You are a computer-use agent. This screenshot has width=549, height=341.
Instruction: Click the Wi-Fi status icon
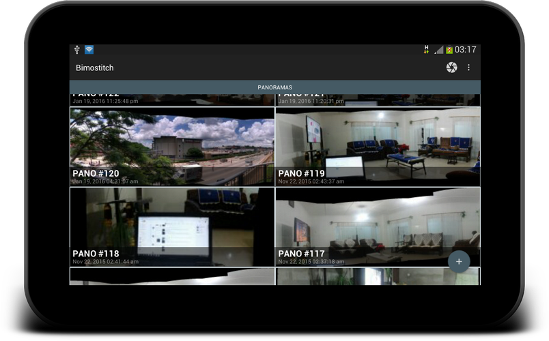pyautogui.click(x=89, y=50)
